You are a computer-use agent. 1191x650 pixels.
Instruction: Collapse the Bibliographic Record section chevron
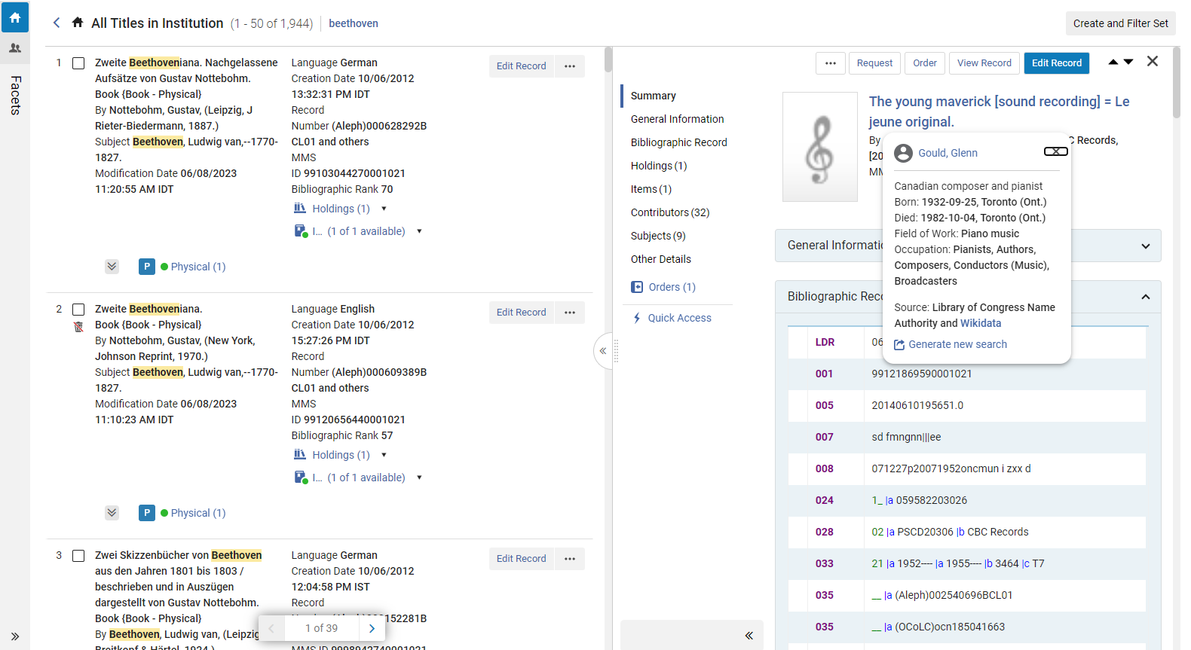(1146, 297)
